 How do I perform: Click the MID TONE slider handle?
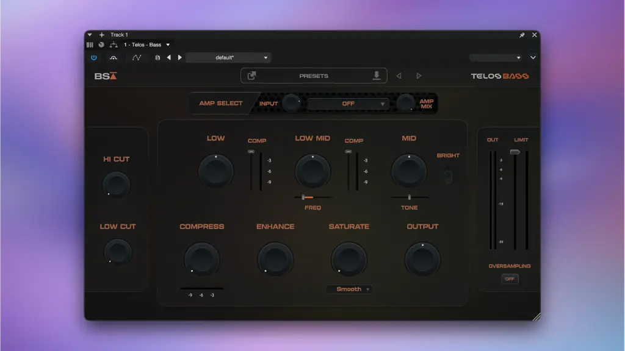[410, 197]
